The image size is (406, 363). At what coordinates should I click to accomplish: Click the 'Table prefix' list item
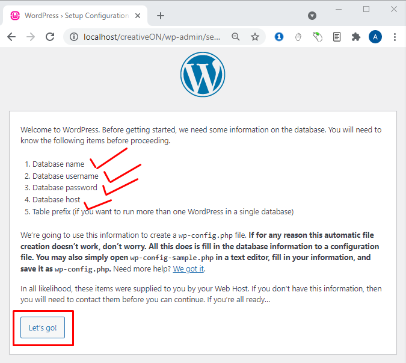(x=163, y=212)
